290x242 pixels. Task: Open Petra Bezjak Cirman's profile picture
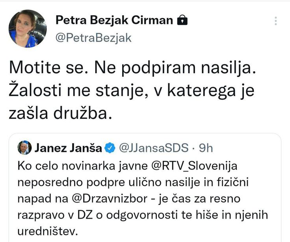coord(28,28)
